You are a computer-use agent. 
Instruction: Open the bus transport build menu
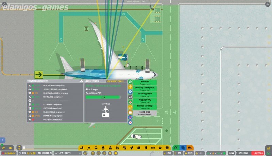96,148
